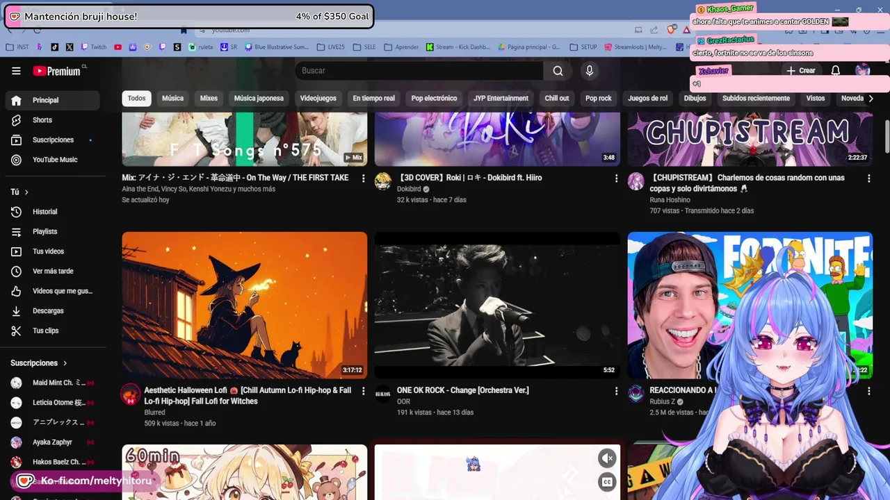
Task: Expand the Tú section
Action: coord(19,192)
